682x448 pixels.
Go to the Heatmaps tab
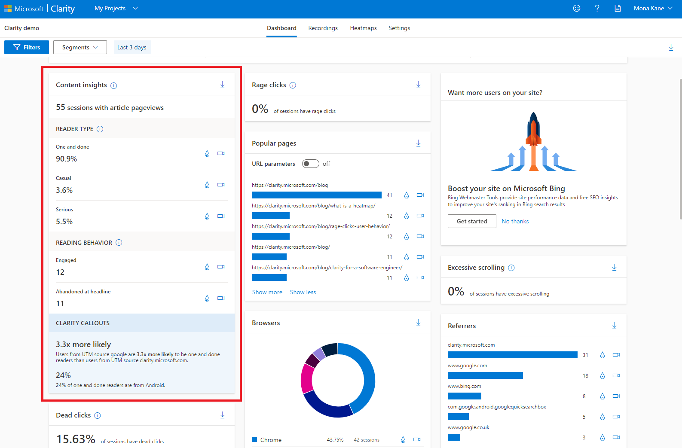(x=363, y=28)
